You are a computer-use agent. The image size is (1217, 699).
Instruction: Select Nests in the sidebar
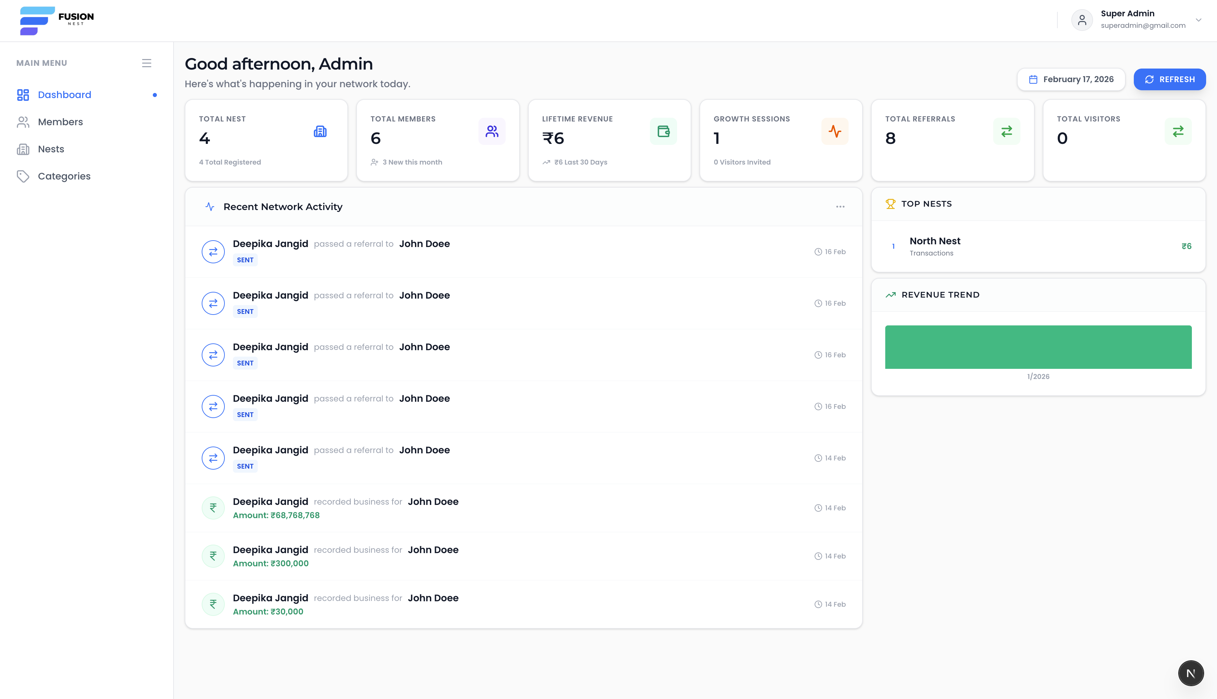tap(51, 149)
